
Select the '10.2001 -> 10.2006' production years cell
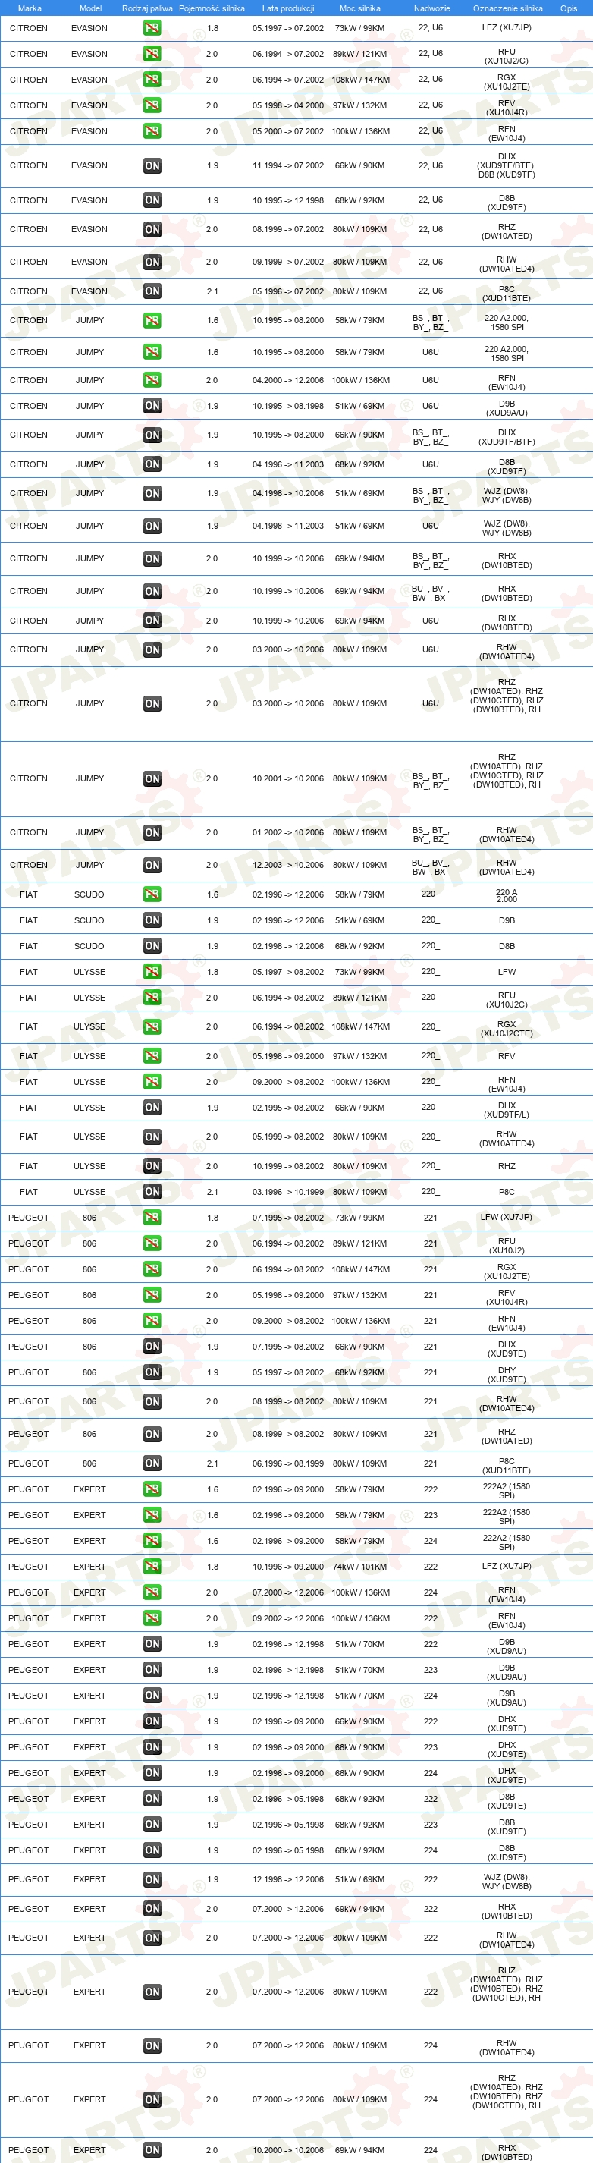pyautogui.click(x=287, y=779)
